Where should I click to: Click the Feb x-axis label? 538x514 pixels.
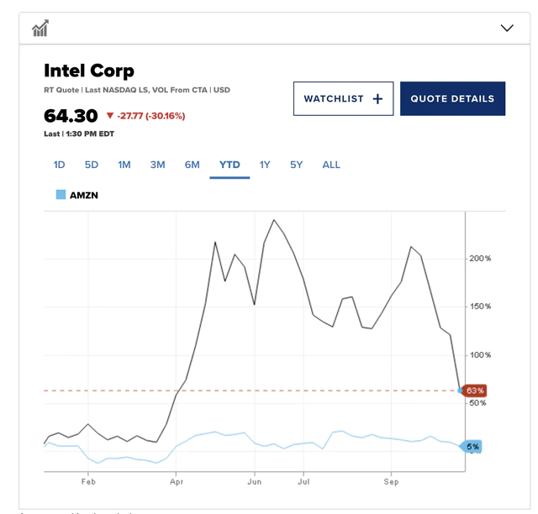coord(88,482)
